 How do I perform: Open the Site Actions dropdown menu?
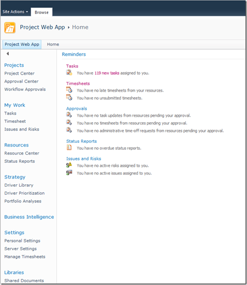15,12
